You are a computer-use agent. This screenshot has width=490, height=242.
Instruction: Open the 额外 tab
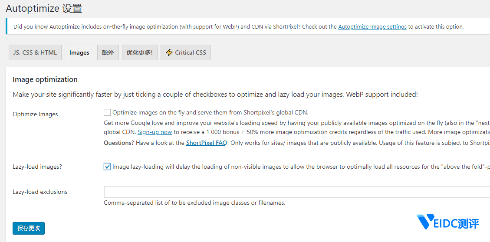pos(108,52)
